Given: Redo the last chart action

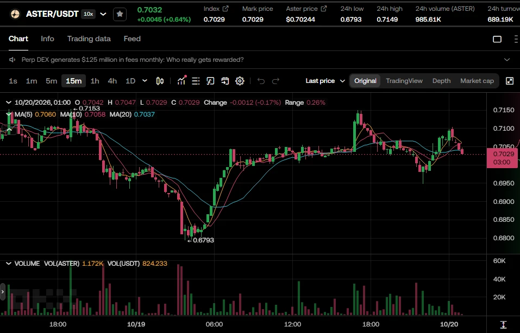Looking at the screenshot, I should coord(275,81).
